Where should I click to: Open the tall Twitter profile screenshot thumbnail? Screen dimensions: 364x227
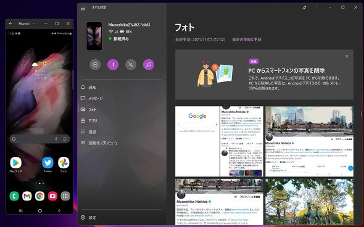242,141
